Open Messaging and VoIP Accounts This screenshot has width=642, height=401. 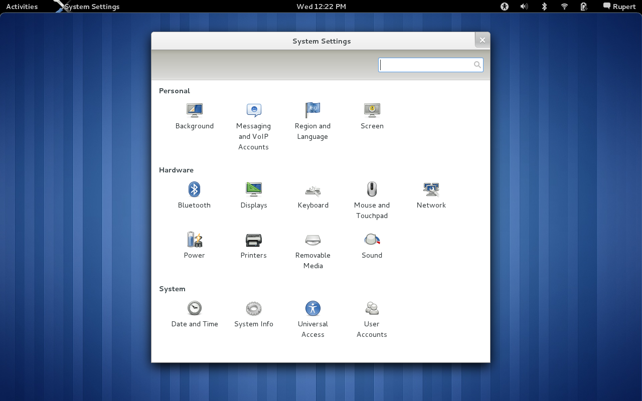click(x=254, y=110)
